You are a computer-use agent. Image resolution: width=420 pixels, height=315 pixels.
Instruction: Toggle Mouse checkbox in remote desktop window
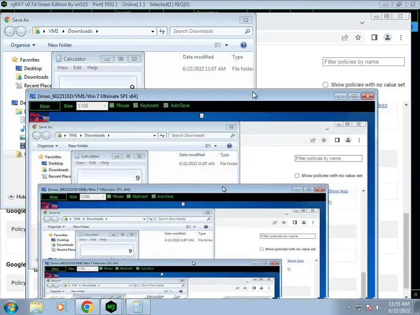click(112, 105)
